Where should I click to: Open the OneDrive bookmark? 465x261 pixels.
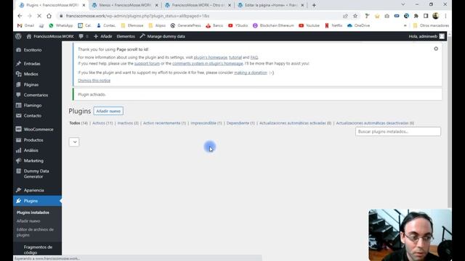[358, 26]
